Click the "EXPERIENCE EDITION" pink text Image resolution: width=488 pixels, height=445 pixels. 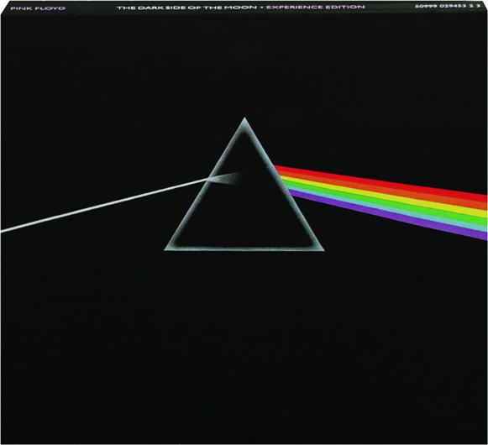tap(315, 7)
